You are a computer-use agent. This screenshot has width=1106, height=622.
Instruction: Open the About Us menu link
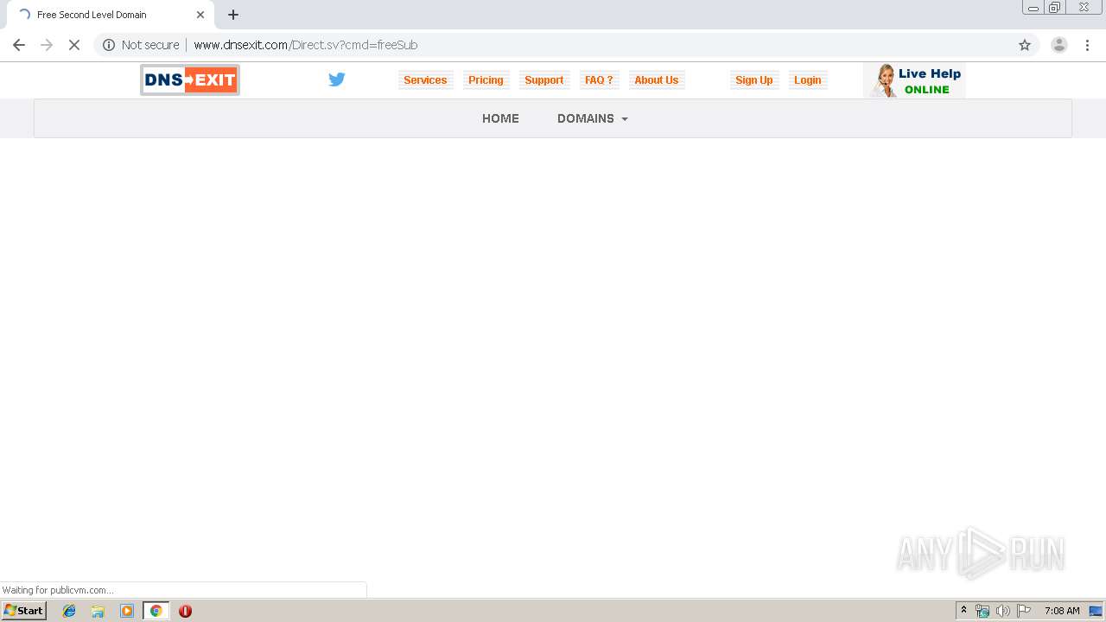657,79
